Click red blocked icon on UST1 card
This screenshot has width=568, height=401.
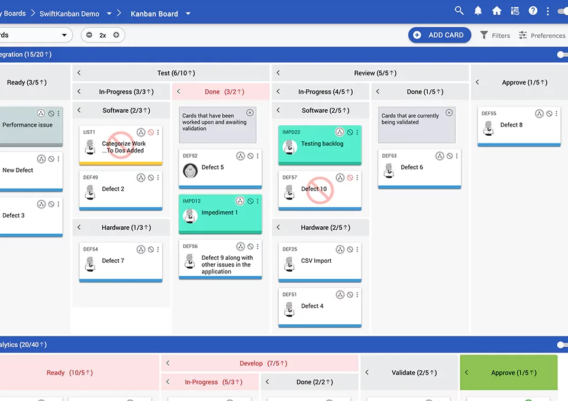tap(151, 132)
